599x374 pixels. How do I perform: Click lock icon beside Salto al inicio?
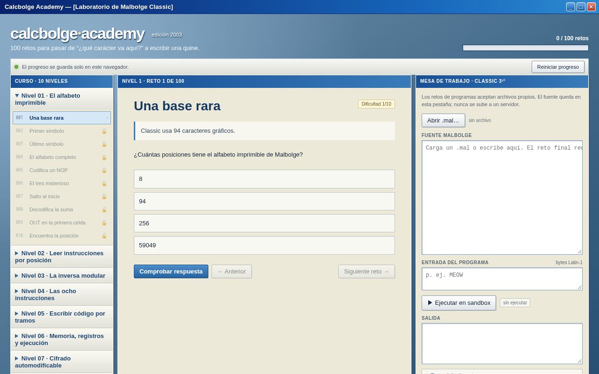104,196
